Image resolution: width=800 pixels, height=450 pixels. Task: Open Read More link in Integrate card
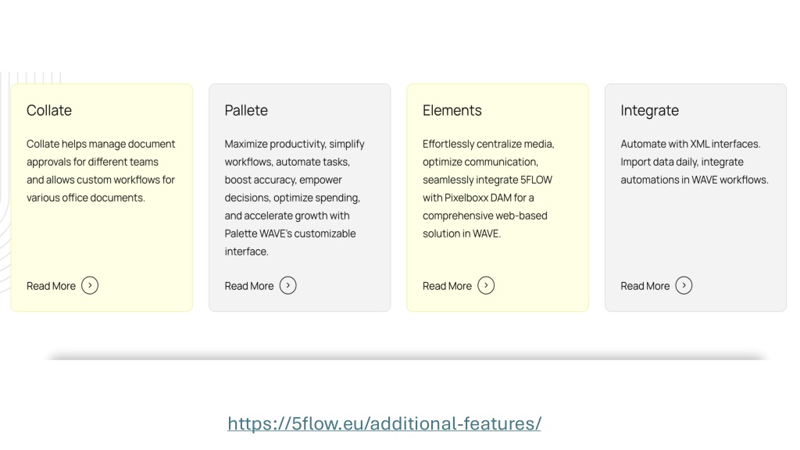point(645,286)
